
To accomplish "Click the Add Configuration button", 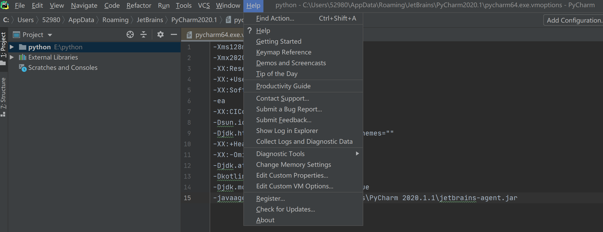I will (573, 20).
